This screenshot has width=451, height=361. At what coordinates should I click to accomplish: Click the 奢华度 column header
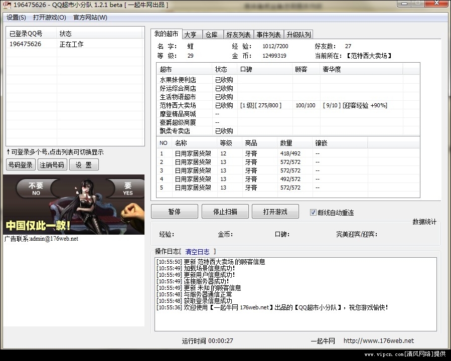pos(361,69)
